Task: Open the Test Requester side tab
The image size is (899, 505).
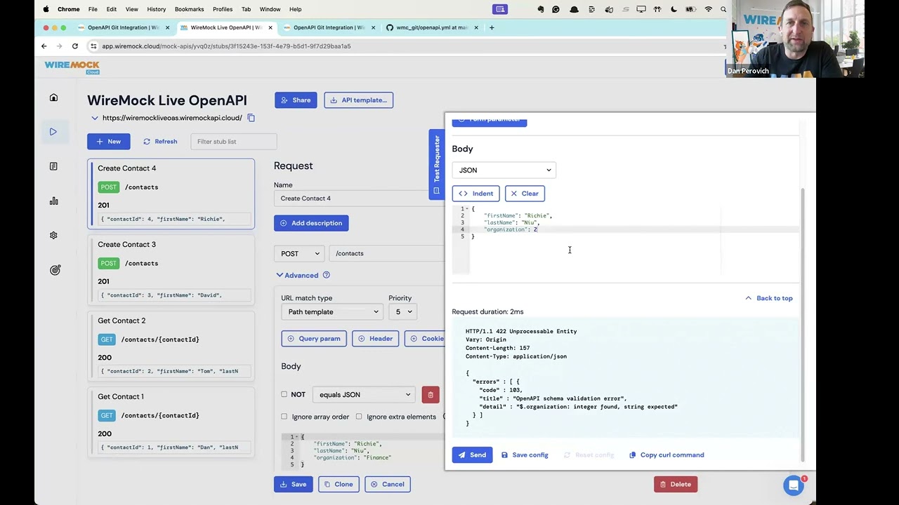Action: 436,165
